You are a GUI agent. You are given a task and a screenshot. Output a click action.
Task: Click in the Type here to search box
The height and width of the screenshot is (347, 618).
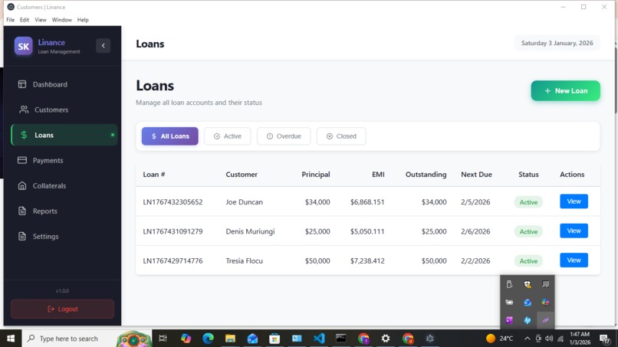[x=70, y=339]
